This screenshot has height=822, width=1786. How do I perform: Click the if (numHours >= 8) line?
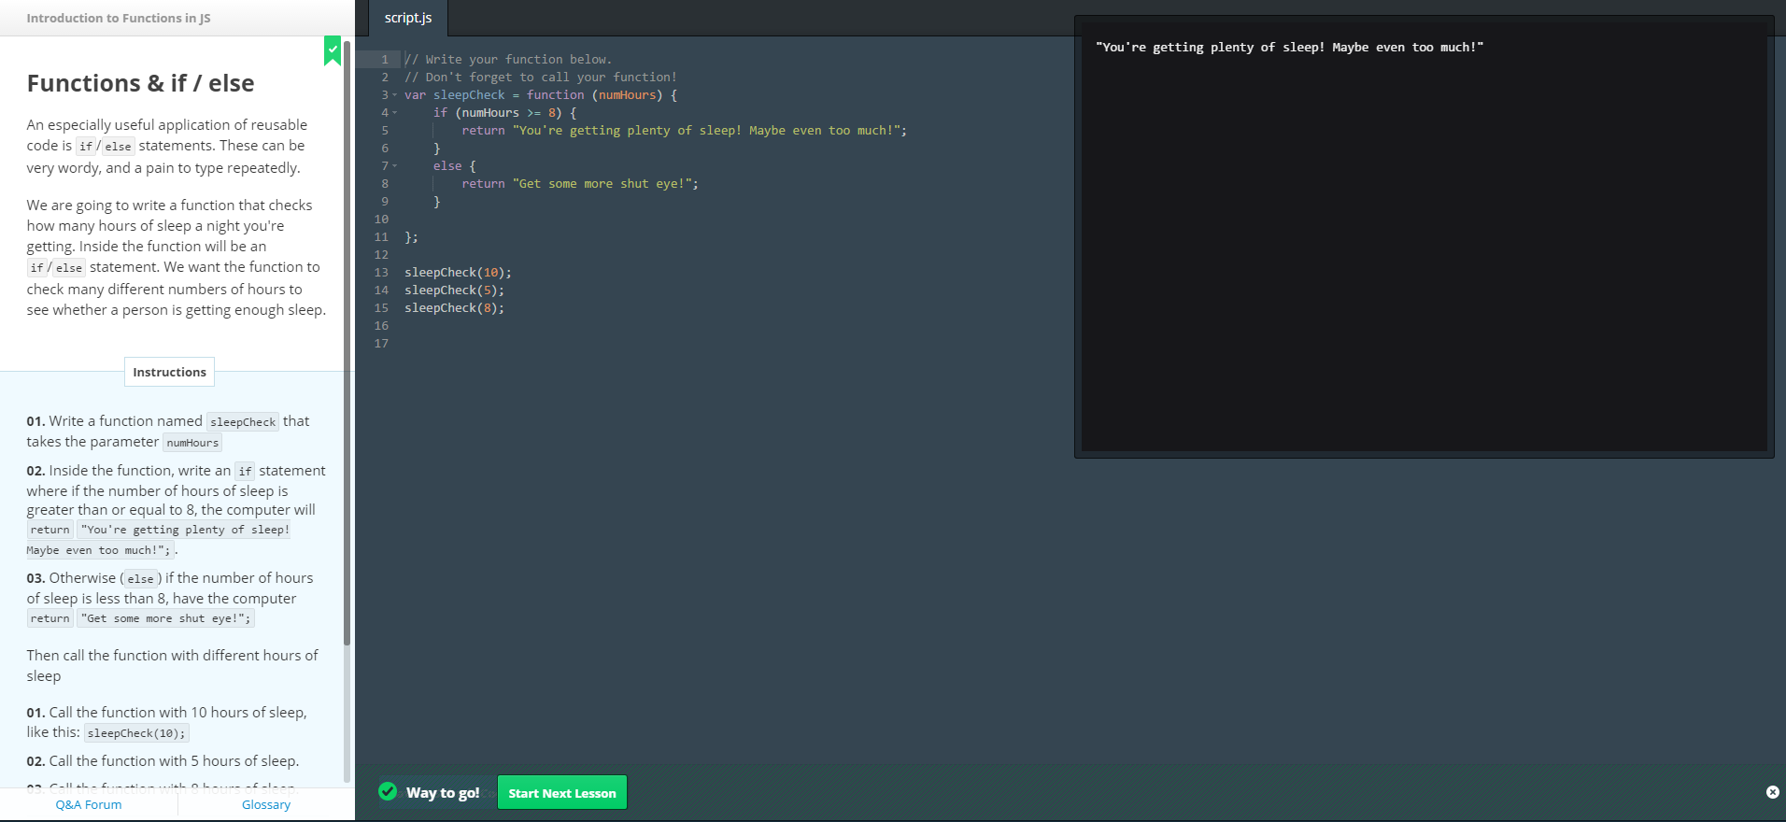tap(504, 113)
